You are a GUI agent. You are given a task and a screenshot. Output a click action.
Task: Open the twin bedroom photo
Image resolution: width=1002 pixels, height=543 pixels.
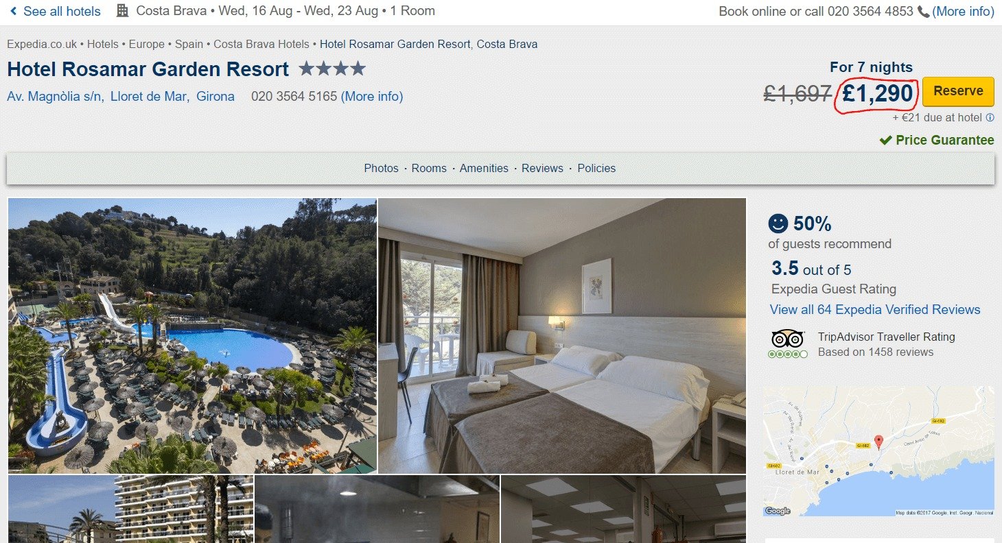click(562, 336)
